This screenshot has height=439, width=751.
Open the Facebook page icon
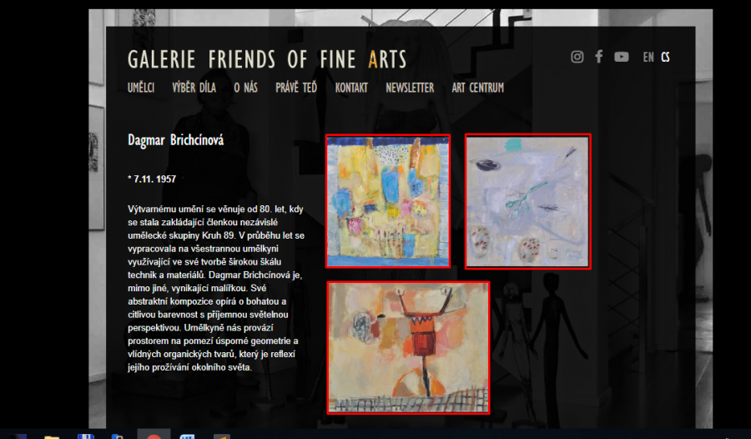tap(598, 57)
